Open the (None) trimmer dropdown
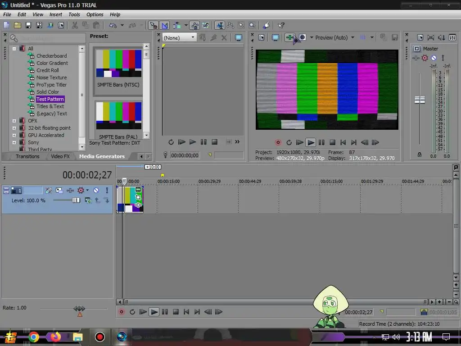The width and height of the screenshot is (461, 346). pos(179,38)
